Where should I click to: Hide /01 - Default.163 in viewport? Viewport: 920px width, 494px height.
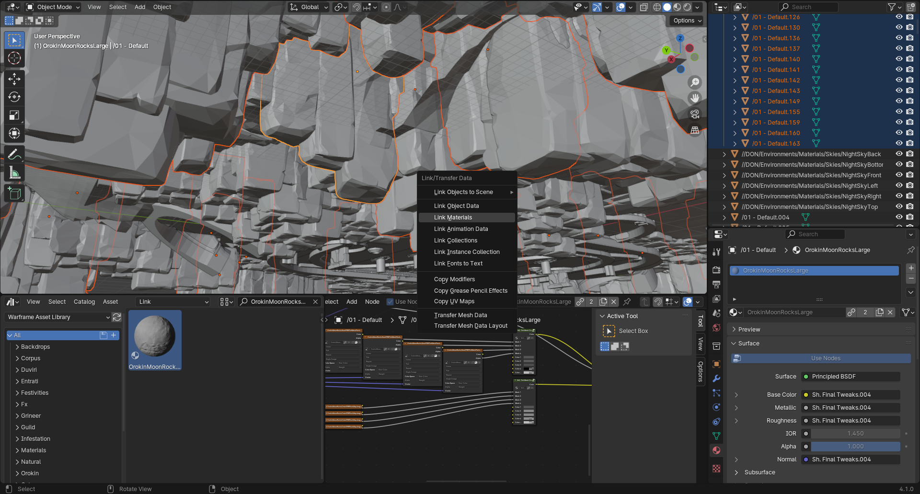point(899,143)
